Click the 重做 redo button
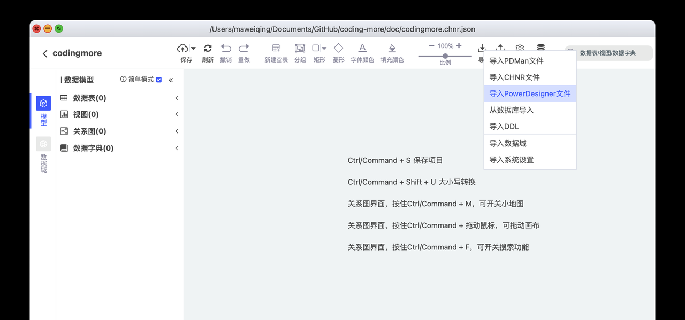Image resolution: width=685 pixels, height=320 pixels. 244,48
